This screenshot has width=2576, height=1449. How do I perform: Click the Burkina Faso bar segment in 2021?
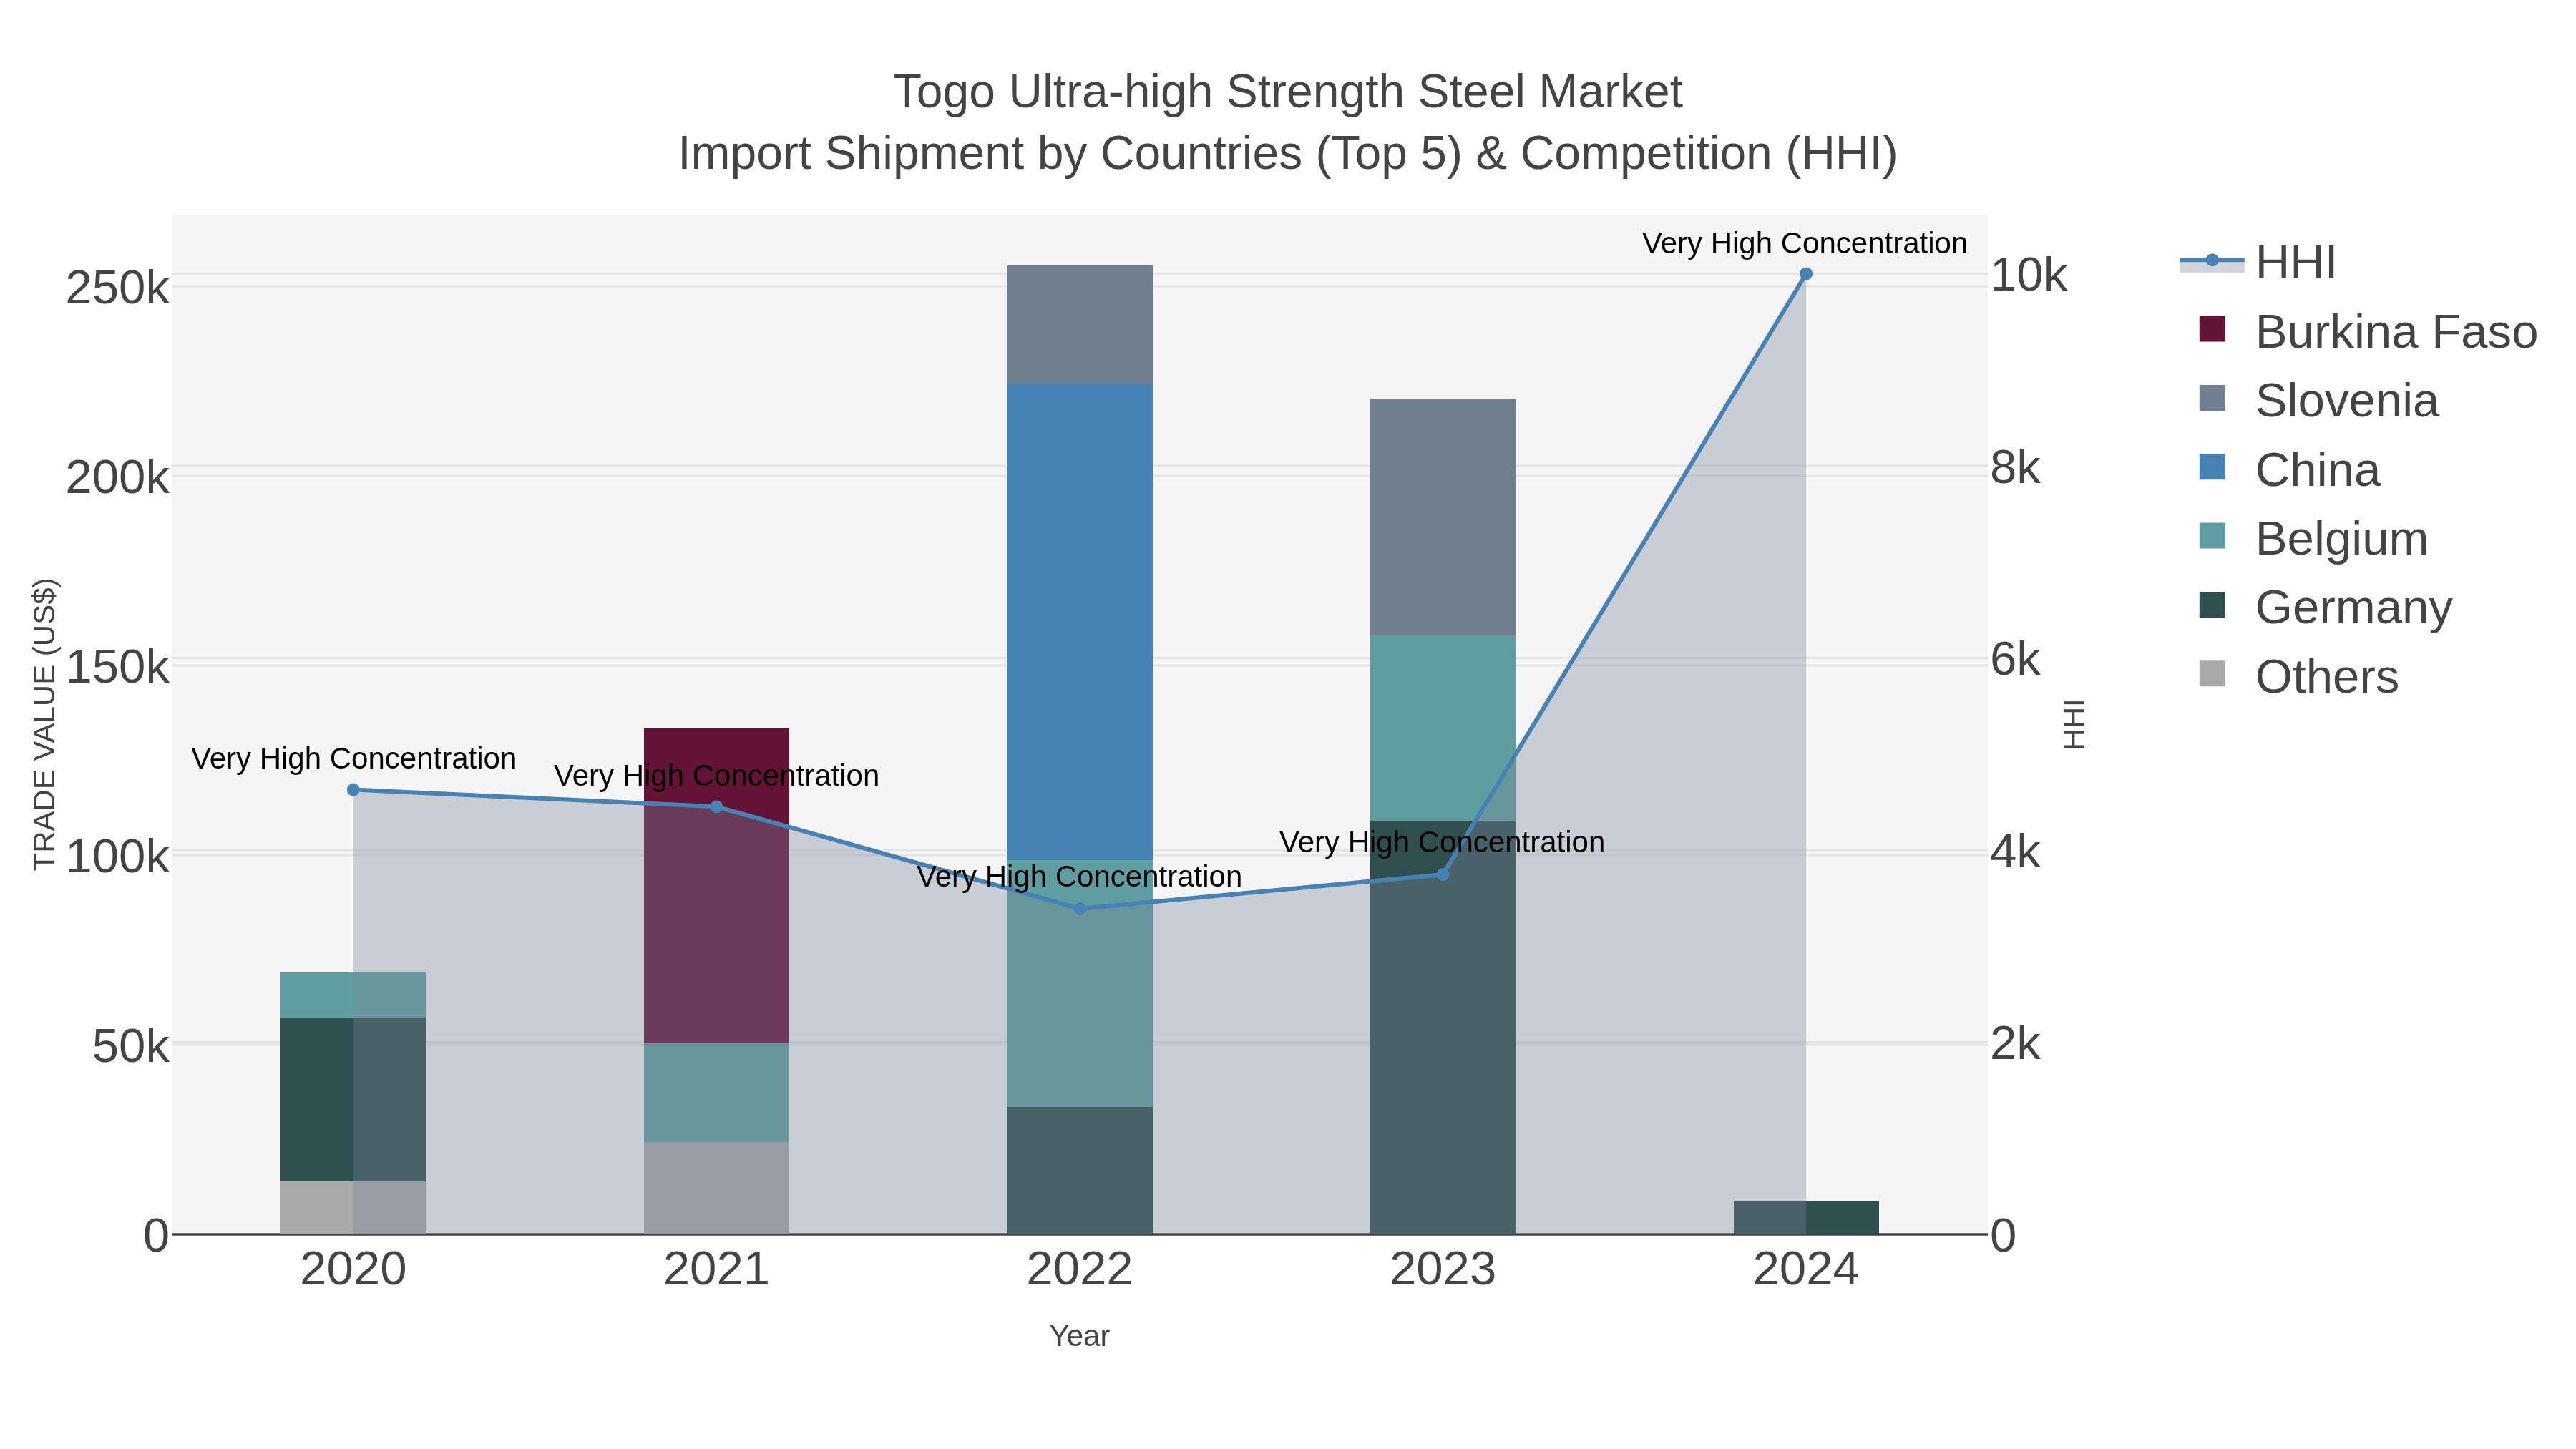[716, 886]
